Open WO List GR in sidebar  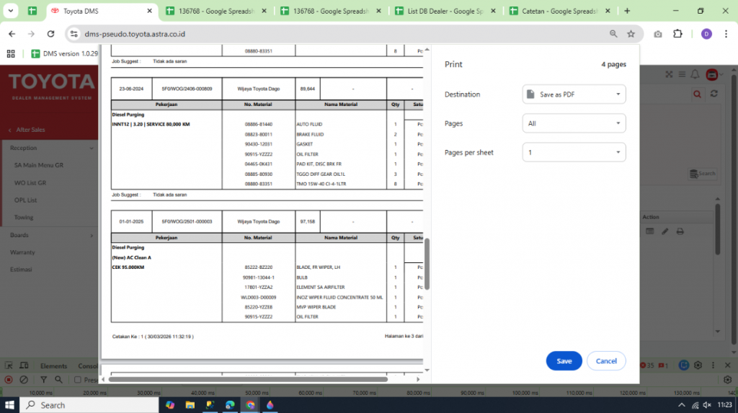coord(30,182)
